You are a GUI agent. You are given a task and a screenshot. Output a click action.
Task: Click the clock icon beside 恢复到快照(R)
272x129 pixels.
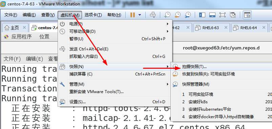coord(175,74)
